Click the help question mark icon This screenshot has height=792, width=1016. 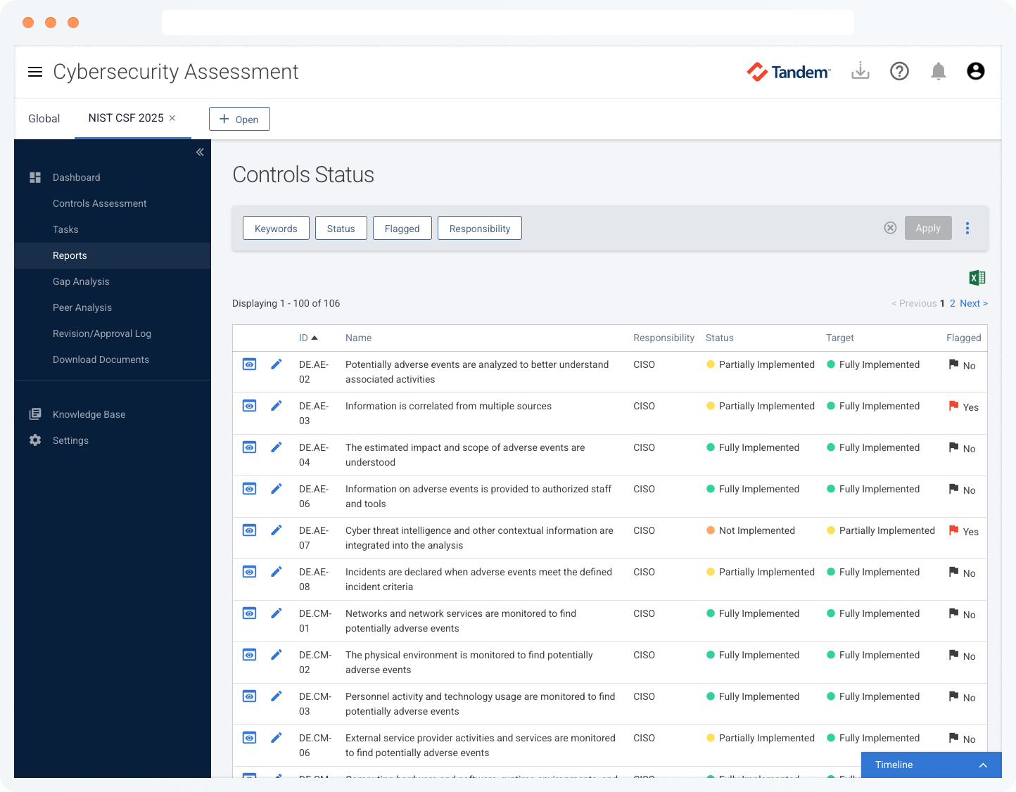point(899,71)
